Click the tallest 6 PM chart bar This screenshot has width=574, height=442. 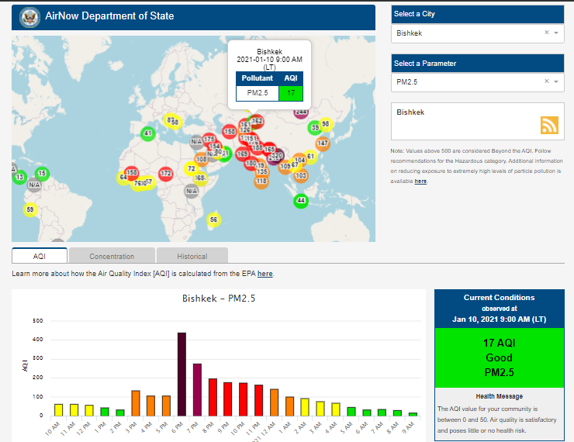coord(182,374)
